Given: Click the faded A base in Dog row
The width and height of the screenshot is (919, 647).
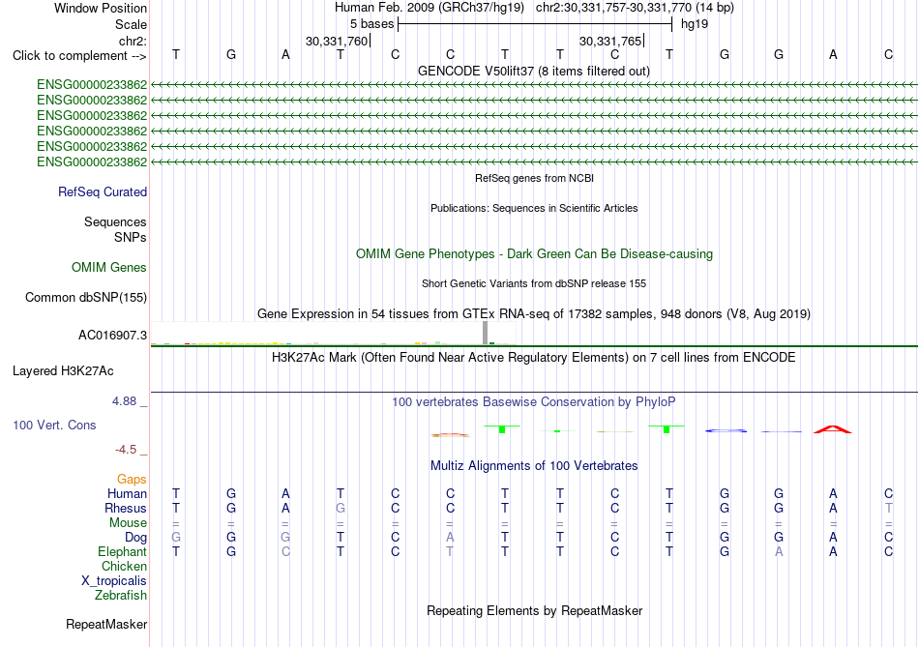Looking at the screenshot, I should [x=450, y=537].
